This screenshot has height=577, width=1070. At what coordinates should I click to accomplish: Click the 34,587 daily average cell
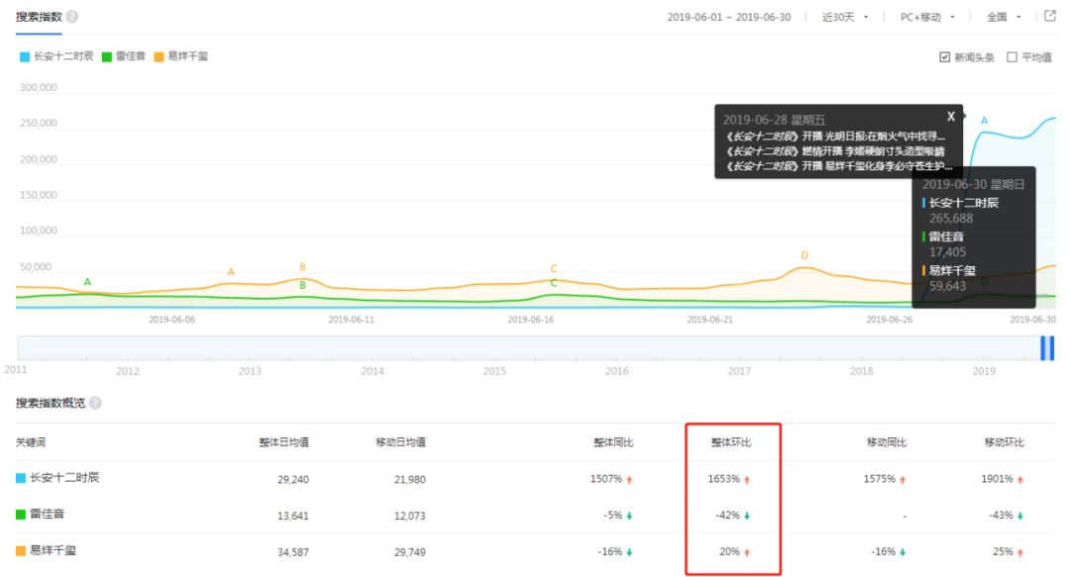292,552
